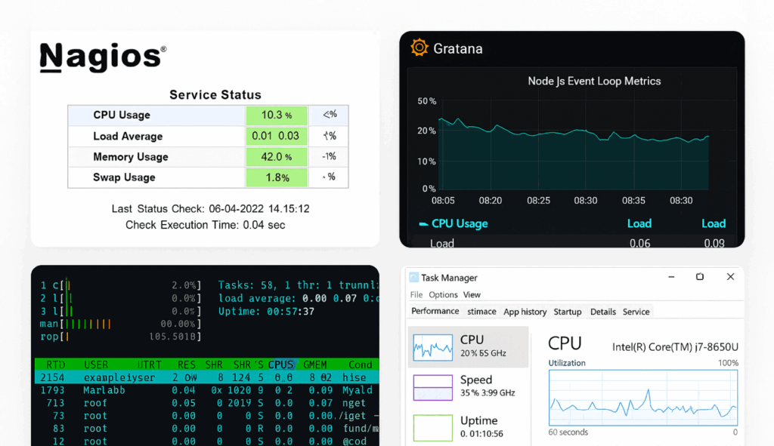Select the Uptime green graph thumbnail
Screen dimensions: 774x446
click(432, 427)
